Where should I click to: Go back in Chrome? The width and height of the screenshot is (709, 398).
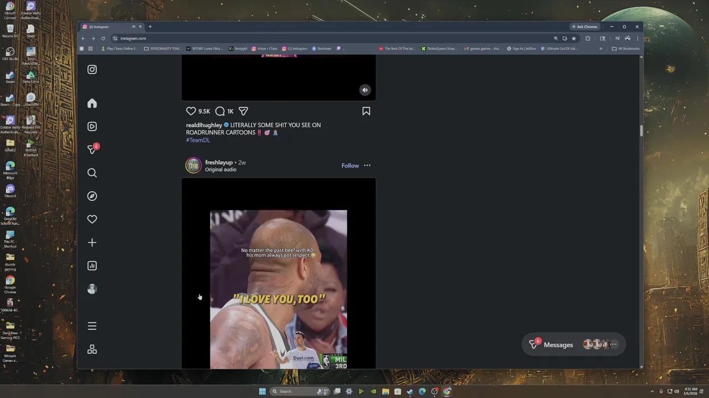pos(83,38)
